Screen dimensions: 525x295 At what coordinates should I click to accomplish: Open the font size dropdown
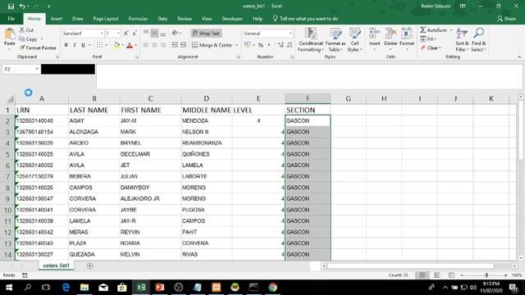[118, 34]
